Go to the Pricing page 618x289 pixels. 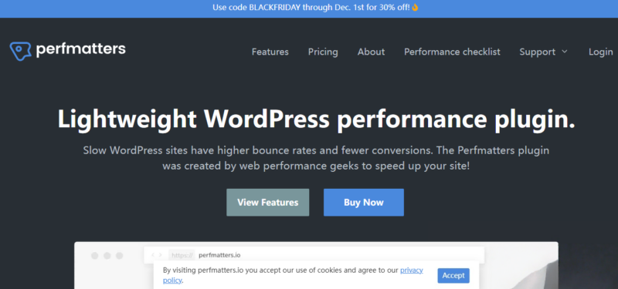point(323,52)
